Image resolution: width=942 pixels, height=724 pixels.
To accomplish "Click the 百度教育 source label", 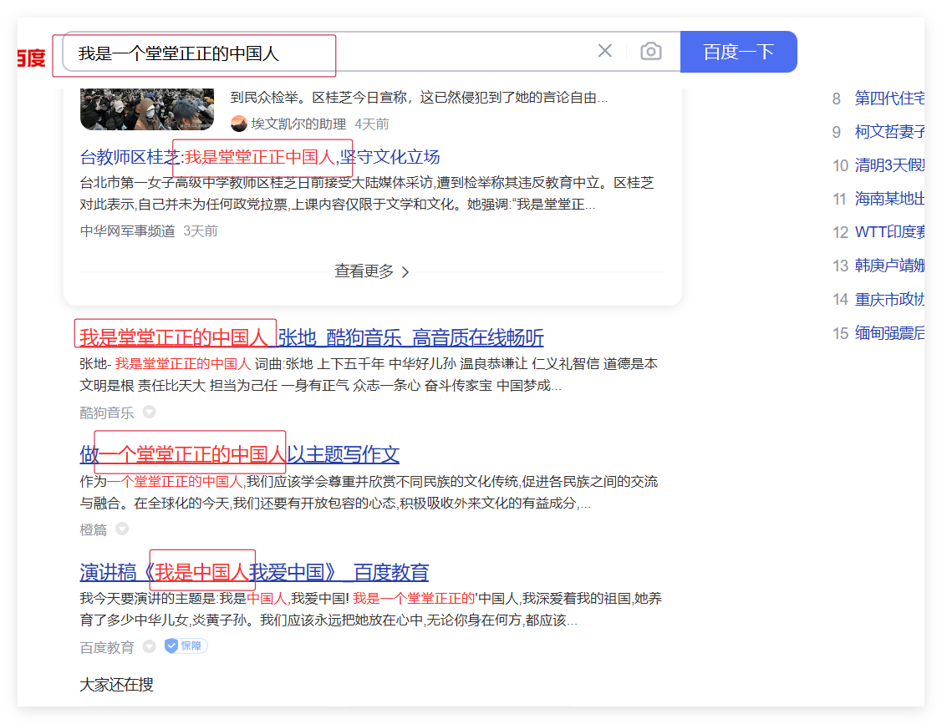I will [107, 647].
